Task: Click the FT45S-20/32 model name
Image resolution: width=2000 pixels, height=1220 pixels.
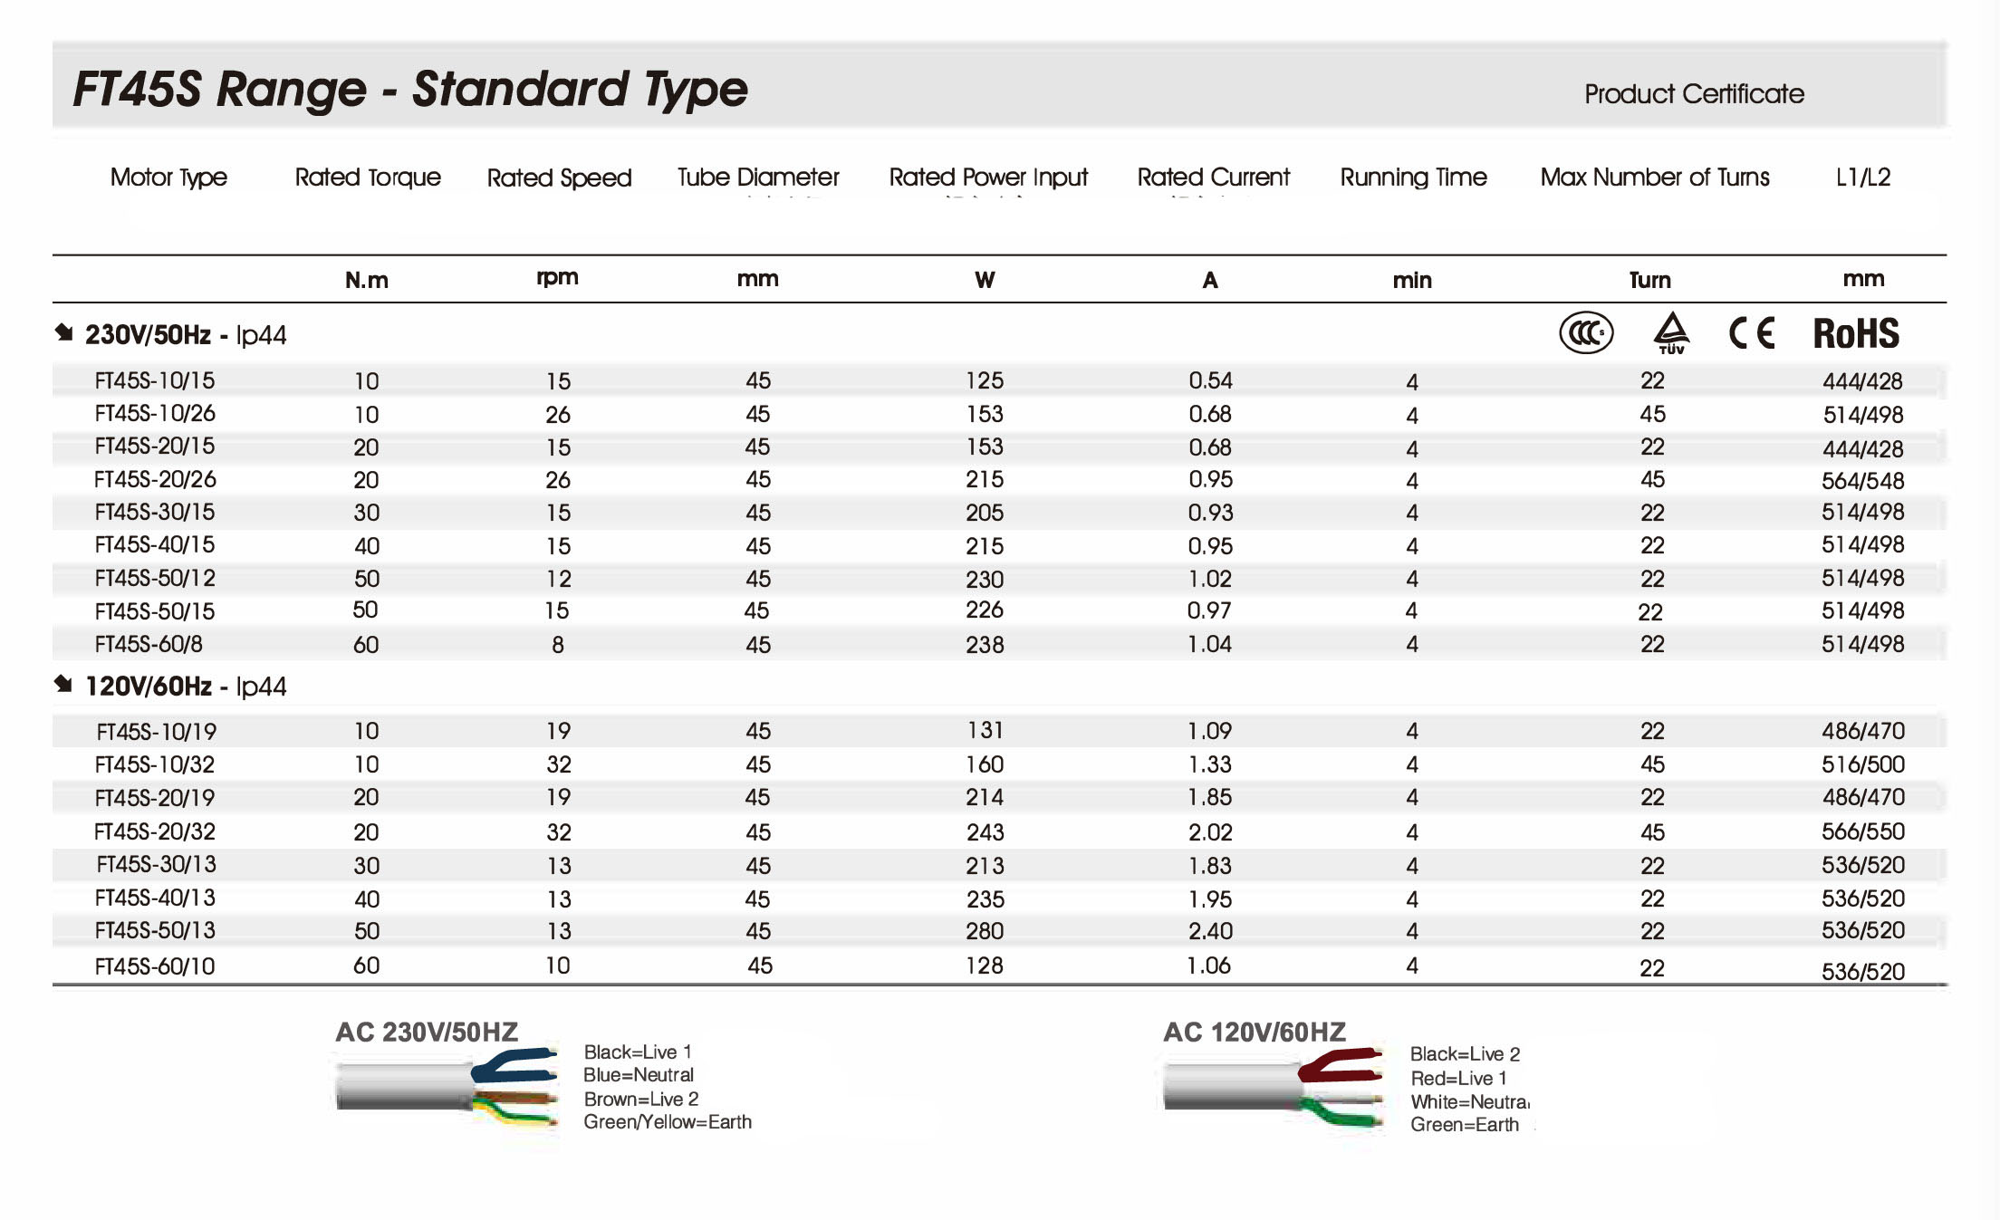Action: pyautogui.click(x=155, y=831)
